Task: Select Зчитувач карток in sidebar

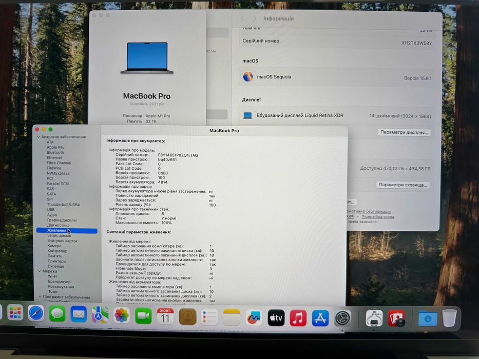Action: click(62, 241)
